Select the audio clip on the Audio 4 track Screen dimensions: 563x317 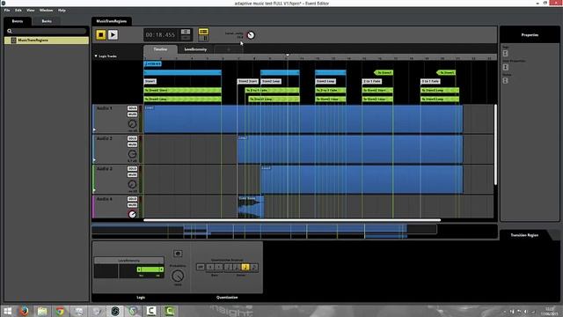coord(251,207)
